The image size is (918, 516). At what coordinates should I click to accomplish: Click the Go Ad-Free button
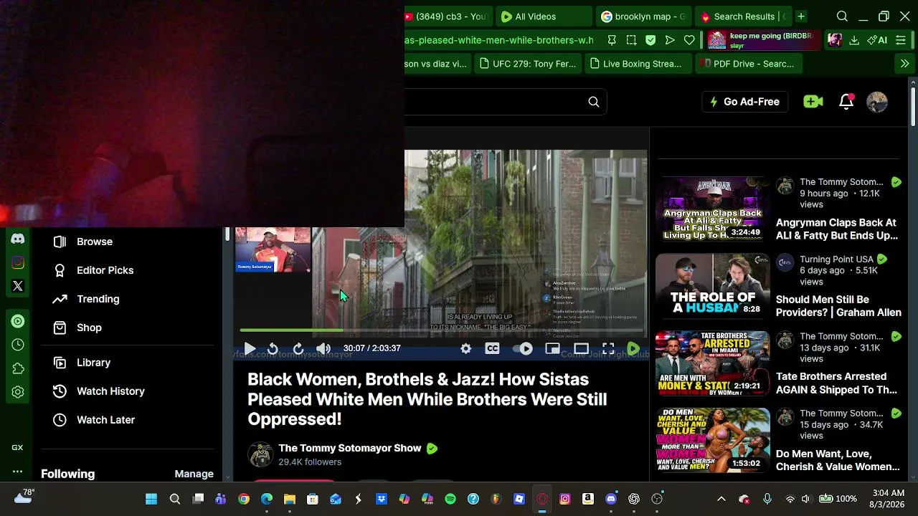pyautogui.click(x=744, y=102)
